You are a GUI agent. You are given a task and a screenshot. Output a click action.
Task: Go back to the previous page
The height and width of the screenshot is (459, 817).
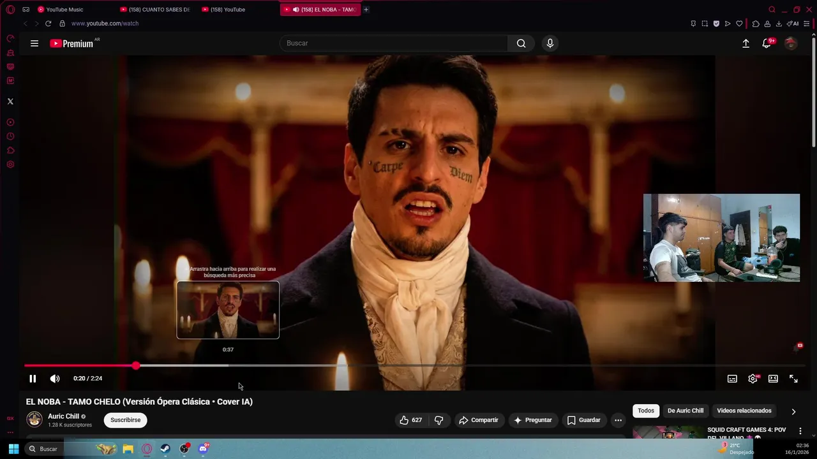pyautogui.click(x=26, y=24)
